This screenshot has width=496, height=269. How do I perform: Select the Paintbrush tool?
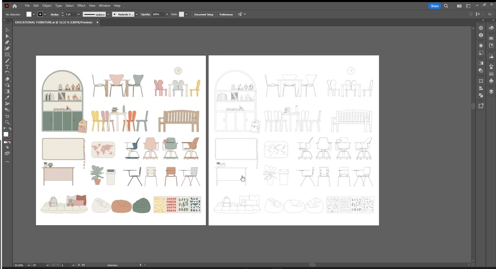click(x=7, y=61)
